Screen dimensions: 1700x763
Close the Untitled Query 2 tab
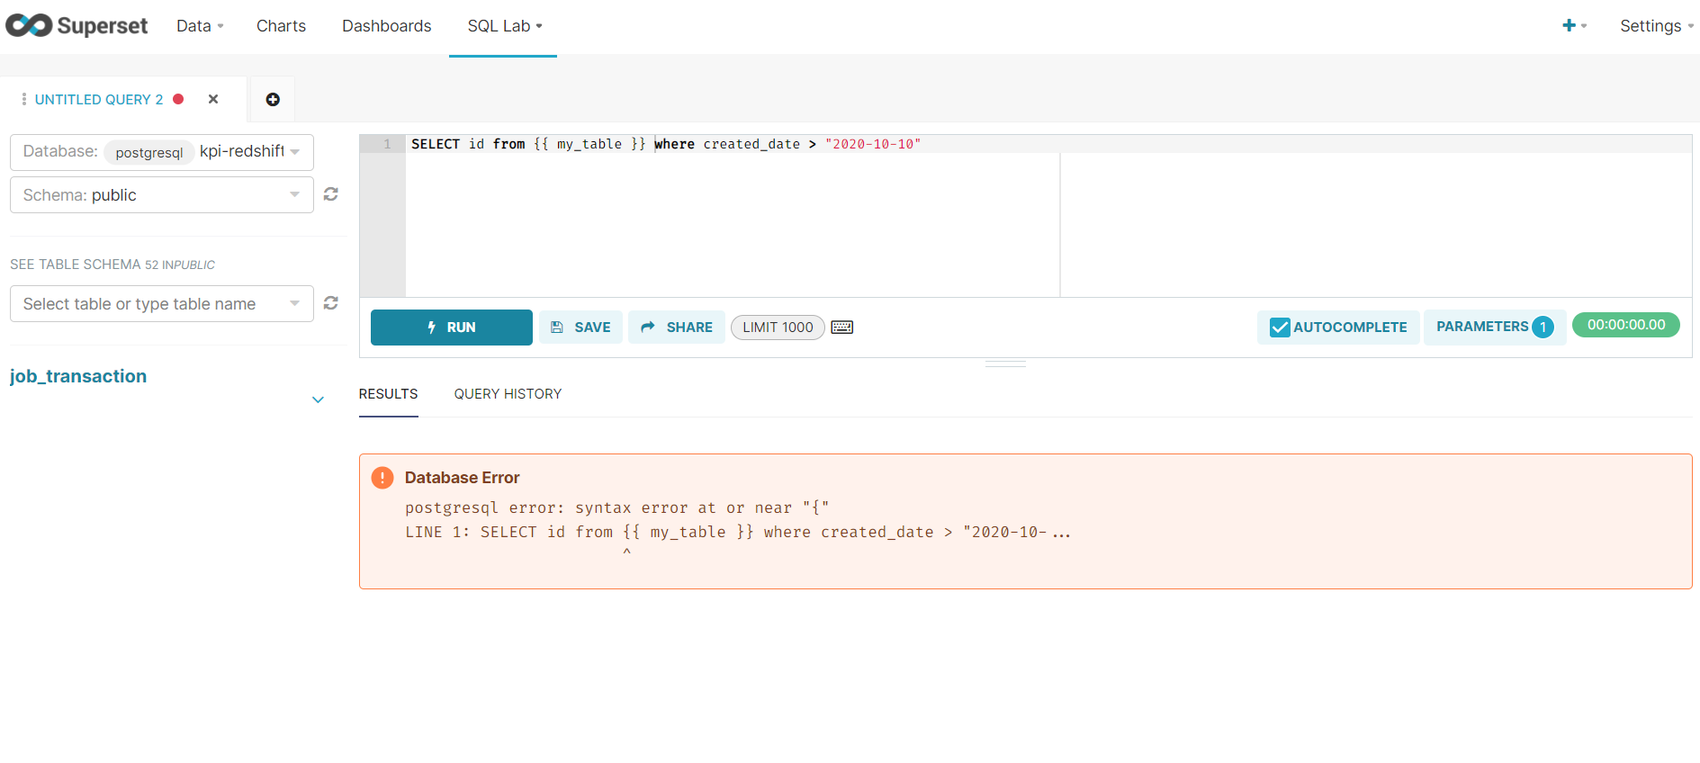point(213,99)
